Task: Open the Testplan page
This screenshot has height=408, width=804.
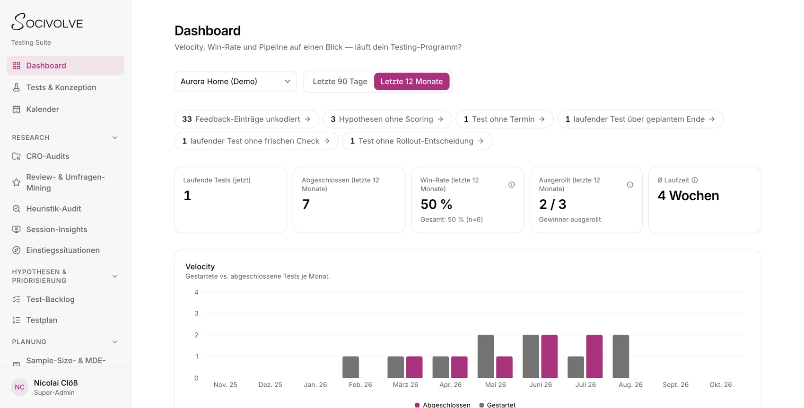Action: click(65, 320)
